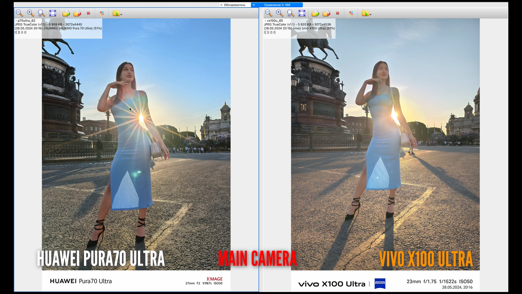Delete the right vx100u_65 image
This screenshot has width=522, height=294.
pos(338,13)
